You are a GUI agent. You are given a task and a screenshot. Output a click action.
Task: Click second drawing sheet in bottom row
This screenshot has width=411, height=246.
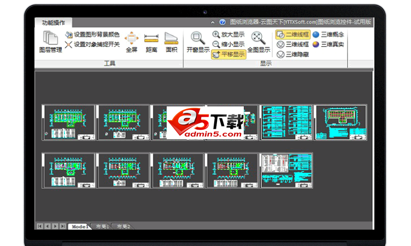(x=123, y=171)
